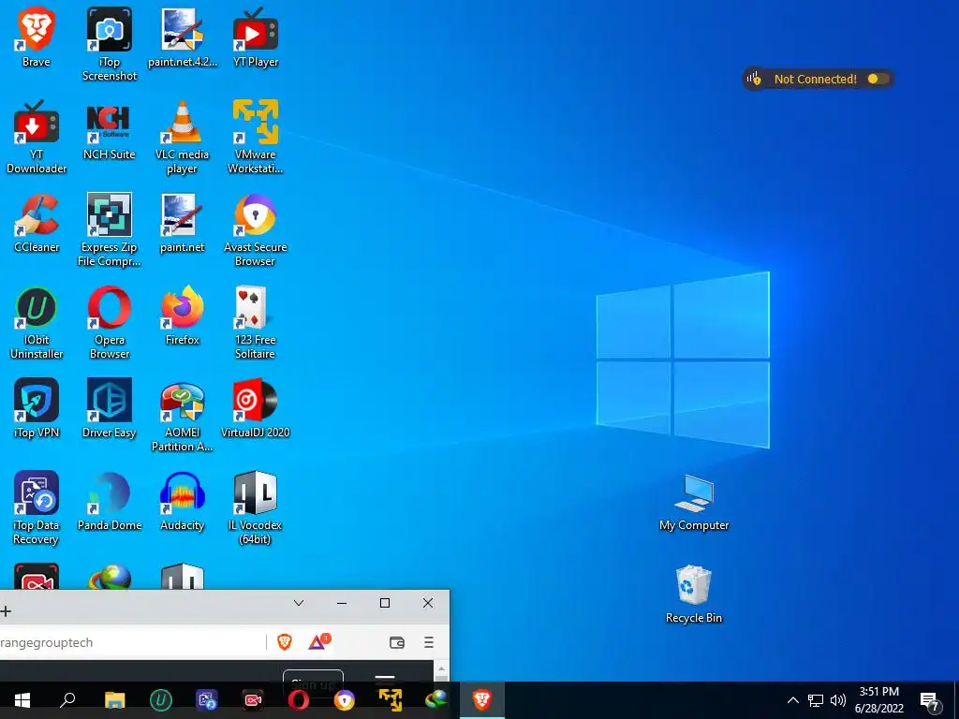The height and width of the screenshot is (719, 959).
Task: Select the paint.net desktop shortcut
Action: tap(183, 223)
